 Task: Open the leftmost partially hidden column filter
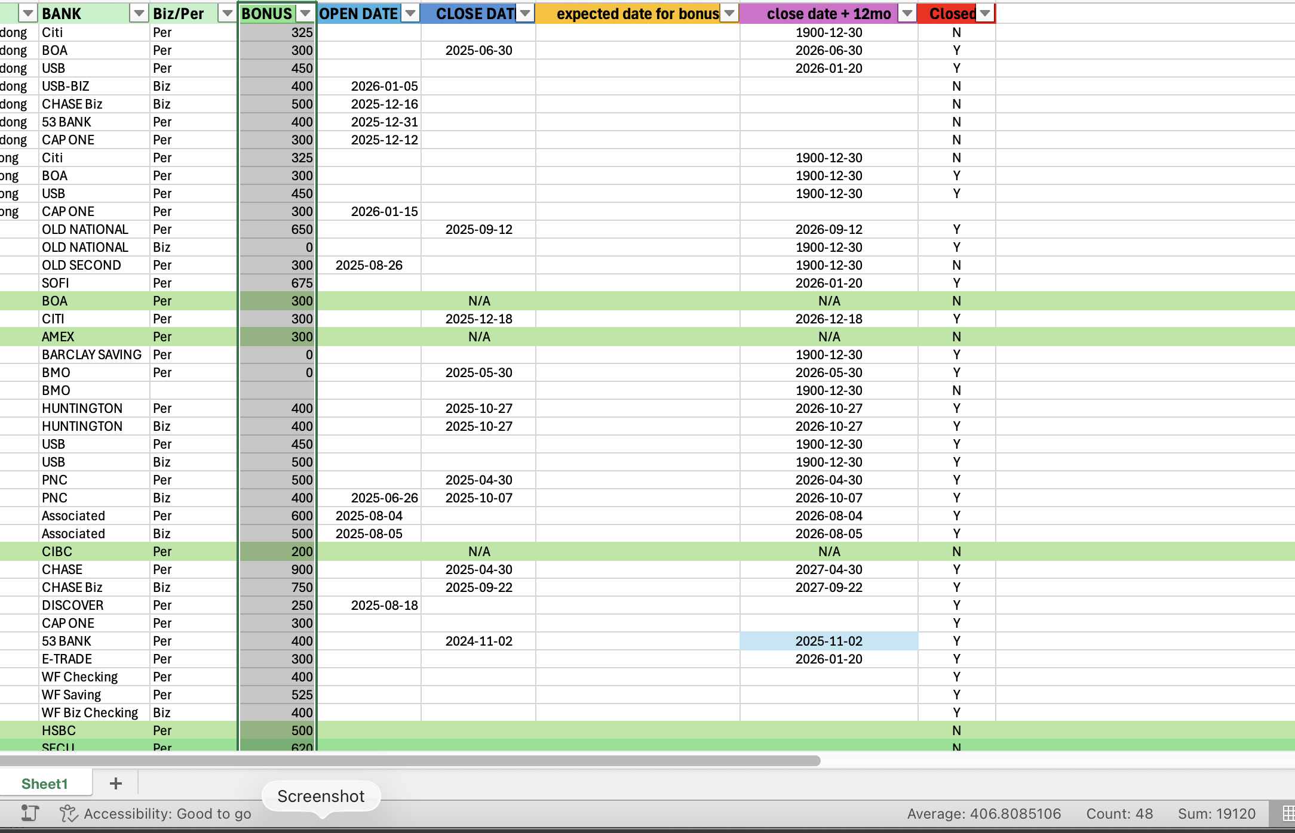[28, 13]
